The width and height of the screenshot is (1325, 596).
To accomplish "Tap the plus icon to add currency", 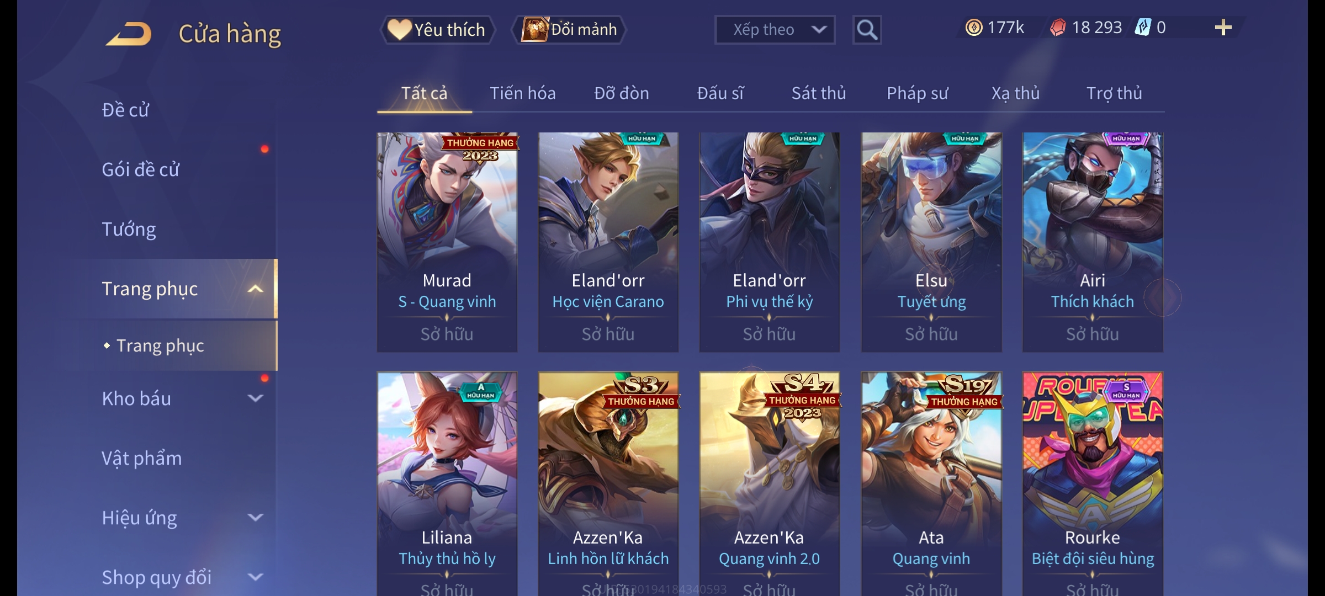I will (1223, 28).
